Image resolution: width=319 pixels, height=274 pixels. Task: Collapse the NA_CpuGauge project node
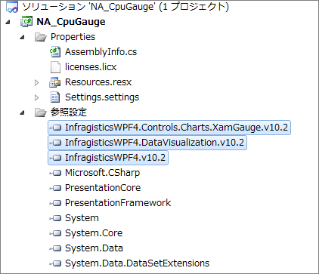(x=8, y=22)
